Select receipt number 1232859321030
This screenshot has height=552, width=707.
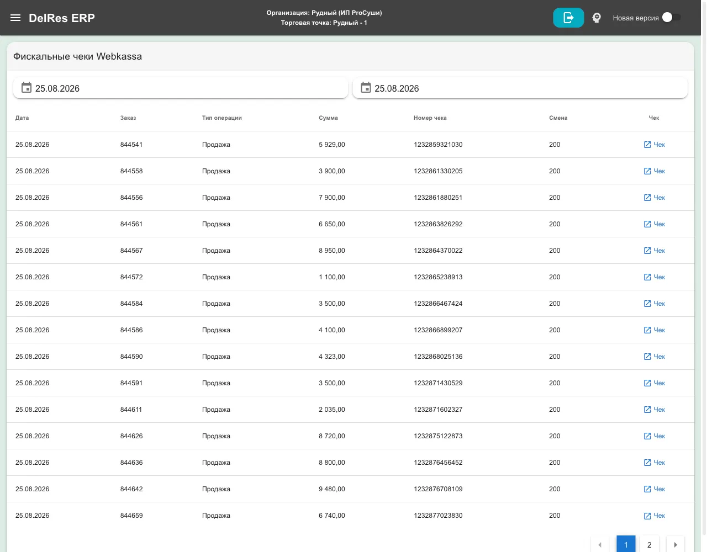coord(438,145)
